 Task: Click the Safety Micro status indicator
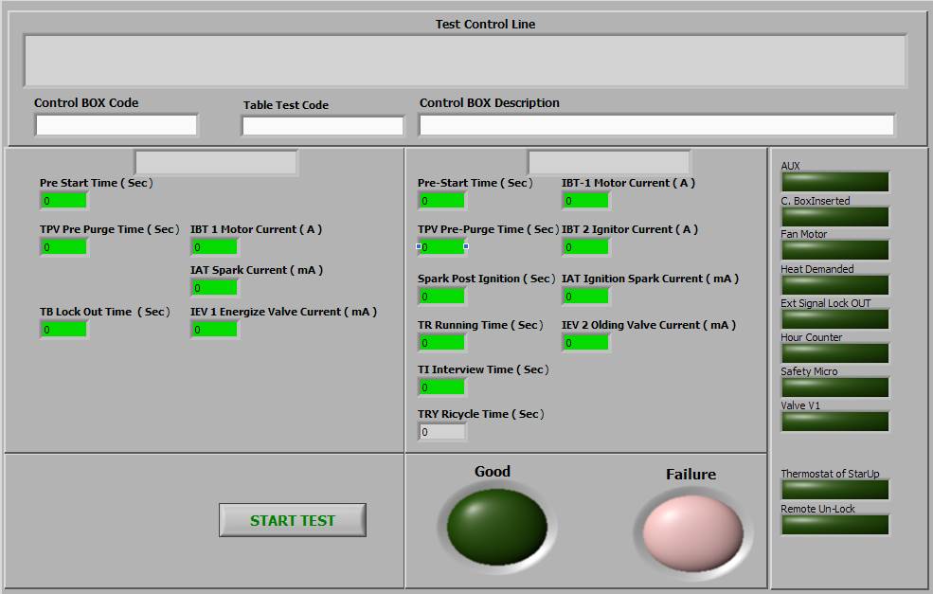834,387
